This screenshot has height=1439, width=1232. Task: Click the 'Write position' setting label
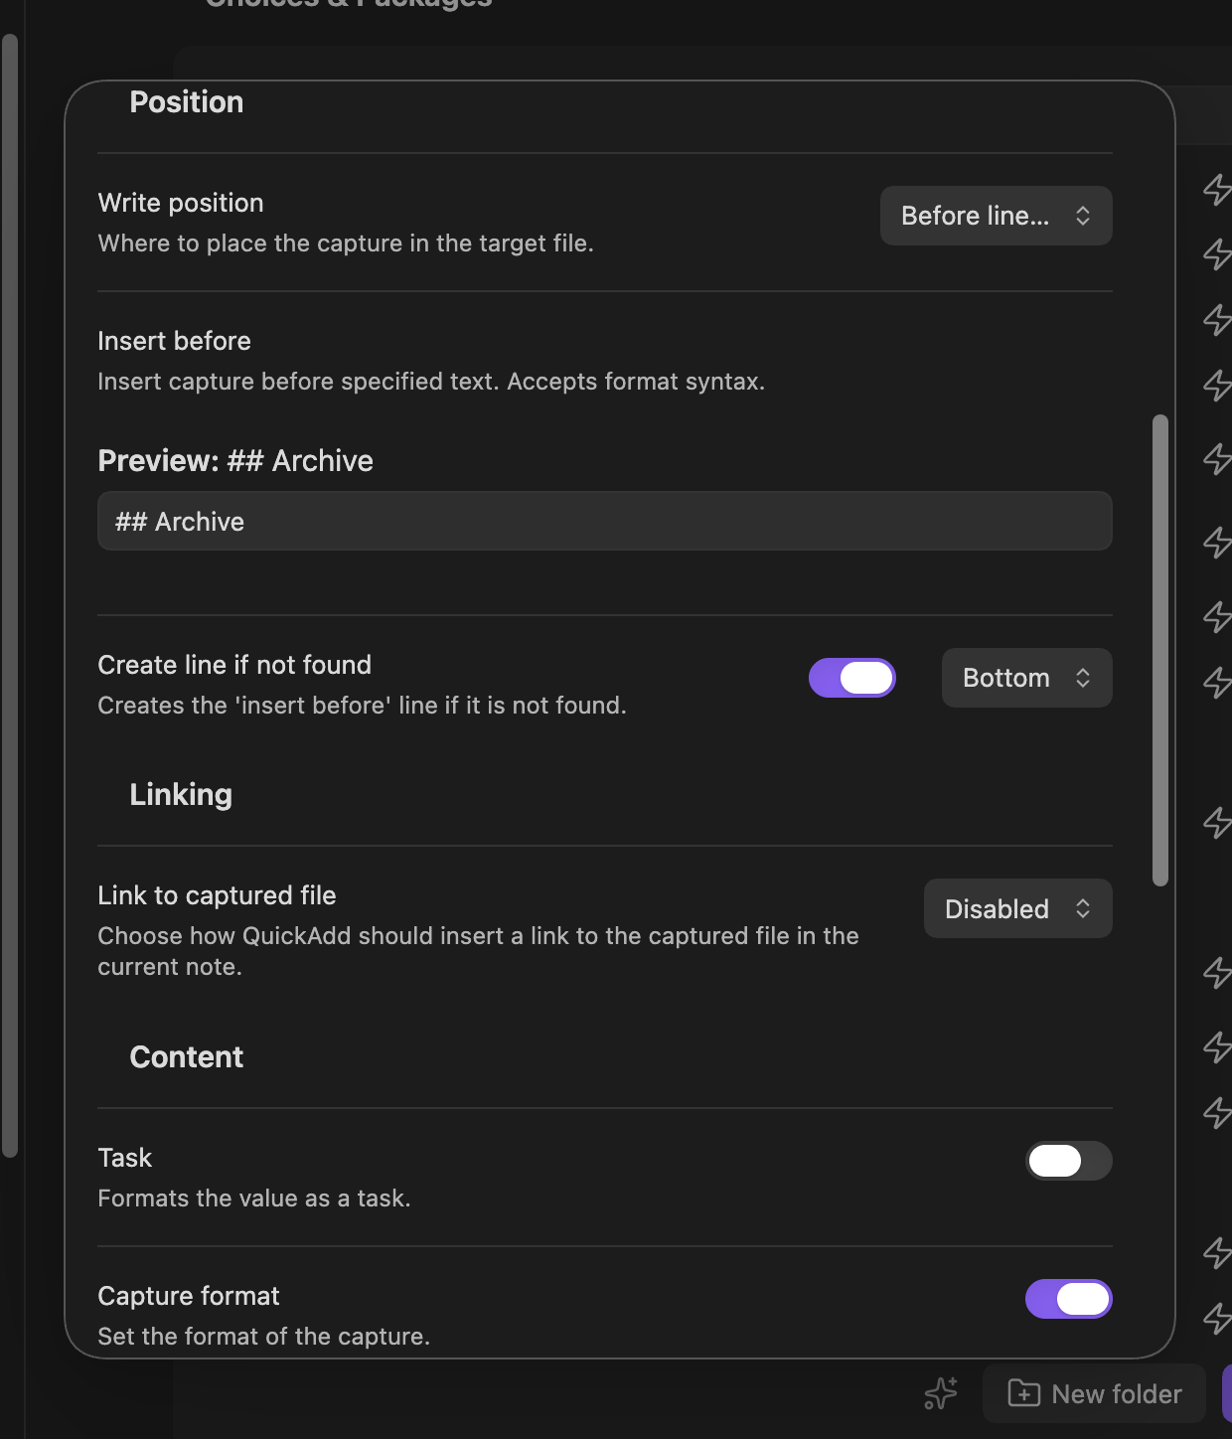[x=181, y=203]
